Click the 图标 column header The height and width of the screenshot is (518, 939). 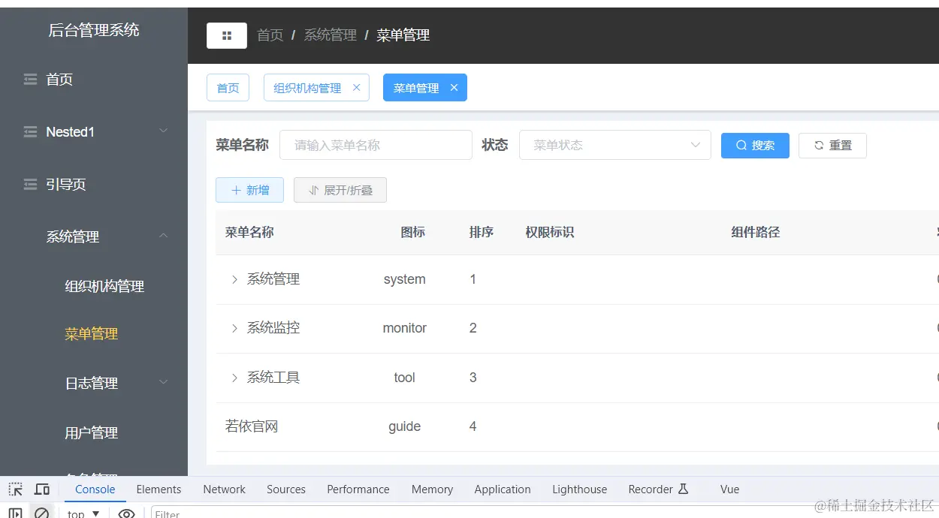413,233
